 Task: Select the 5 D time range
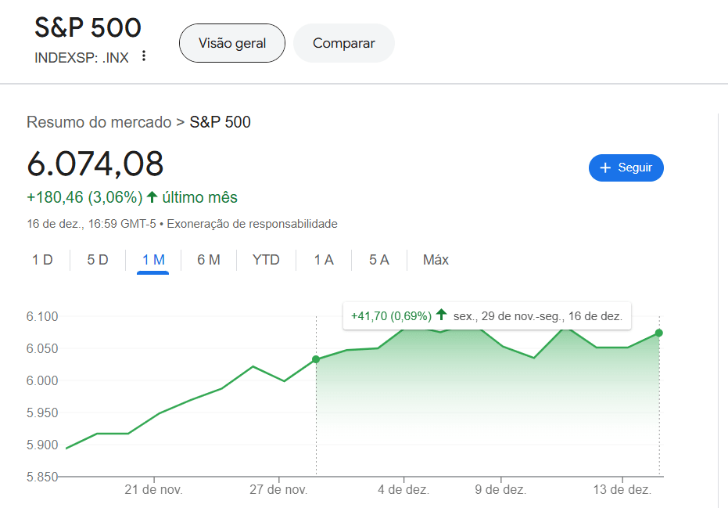pyautogui.click(x=98, y=260)
